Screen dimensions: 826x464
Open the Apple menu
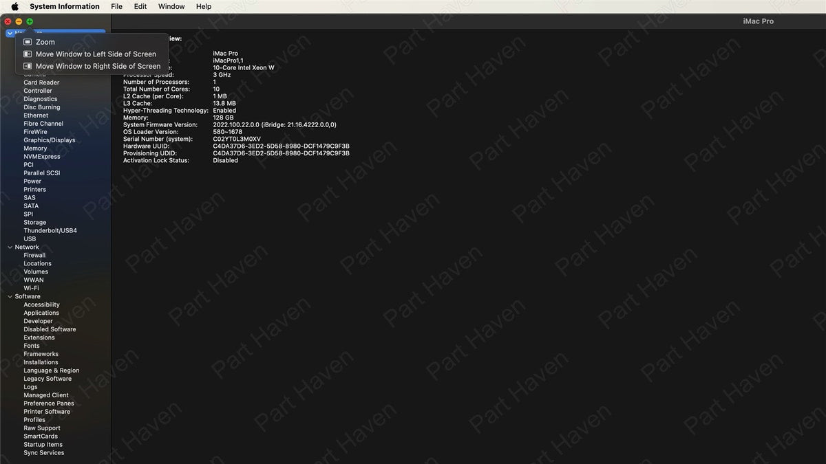(x=14, y=6)
